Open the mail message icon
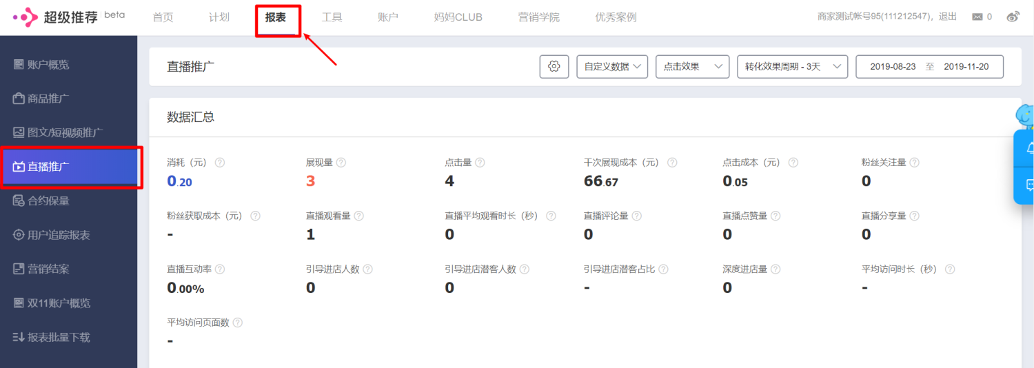 (x=977, y=17)
